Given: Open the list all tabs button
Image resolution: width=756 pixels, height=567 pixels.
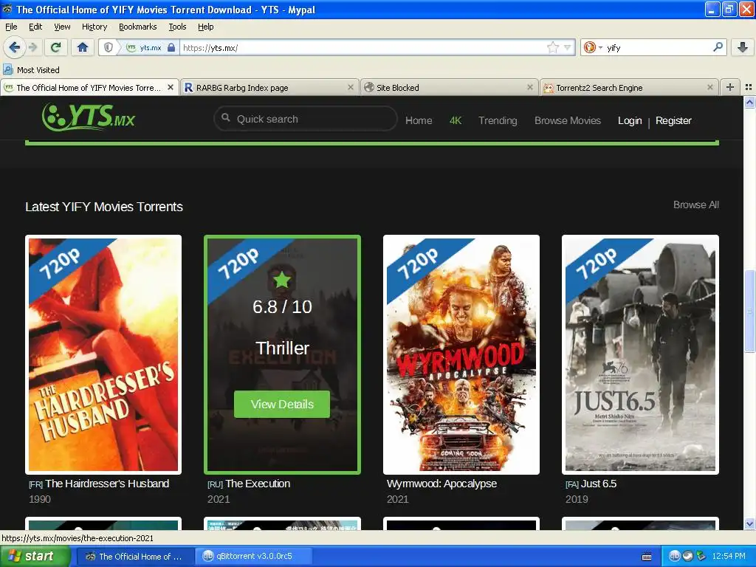Looking at the screenshot, I should pos(749,87).
